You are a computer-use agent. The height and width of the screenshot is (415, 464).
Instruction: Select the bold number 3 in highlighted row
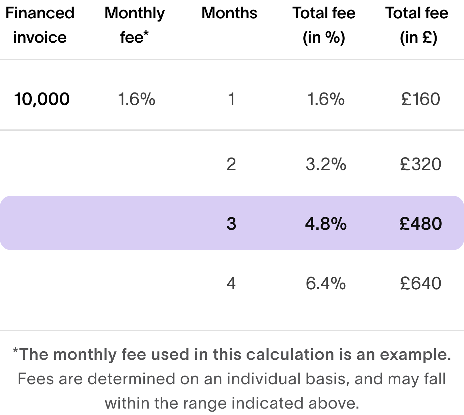(x=231, y=224)
